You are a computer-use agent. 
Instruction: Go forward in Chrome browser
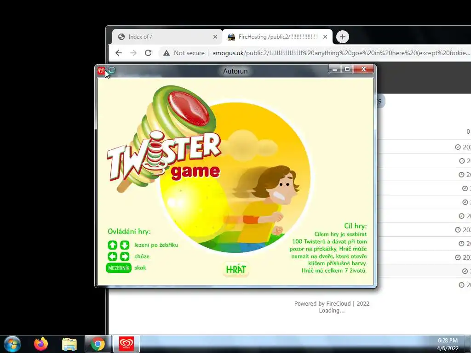133,53
